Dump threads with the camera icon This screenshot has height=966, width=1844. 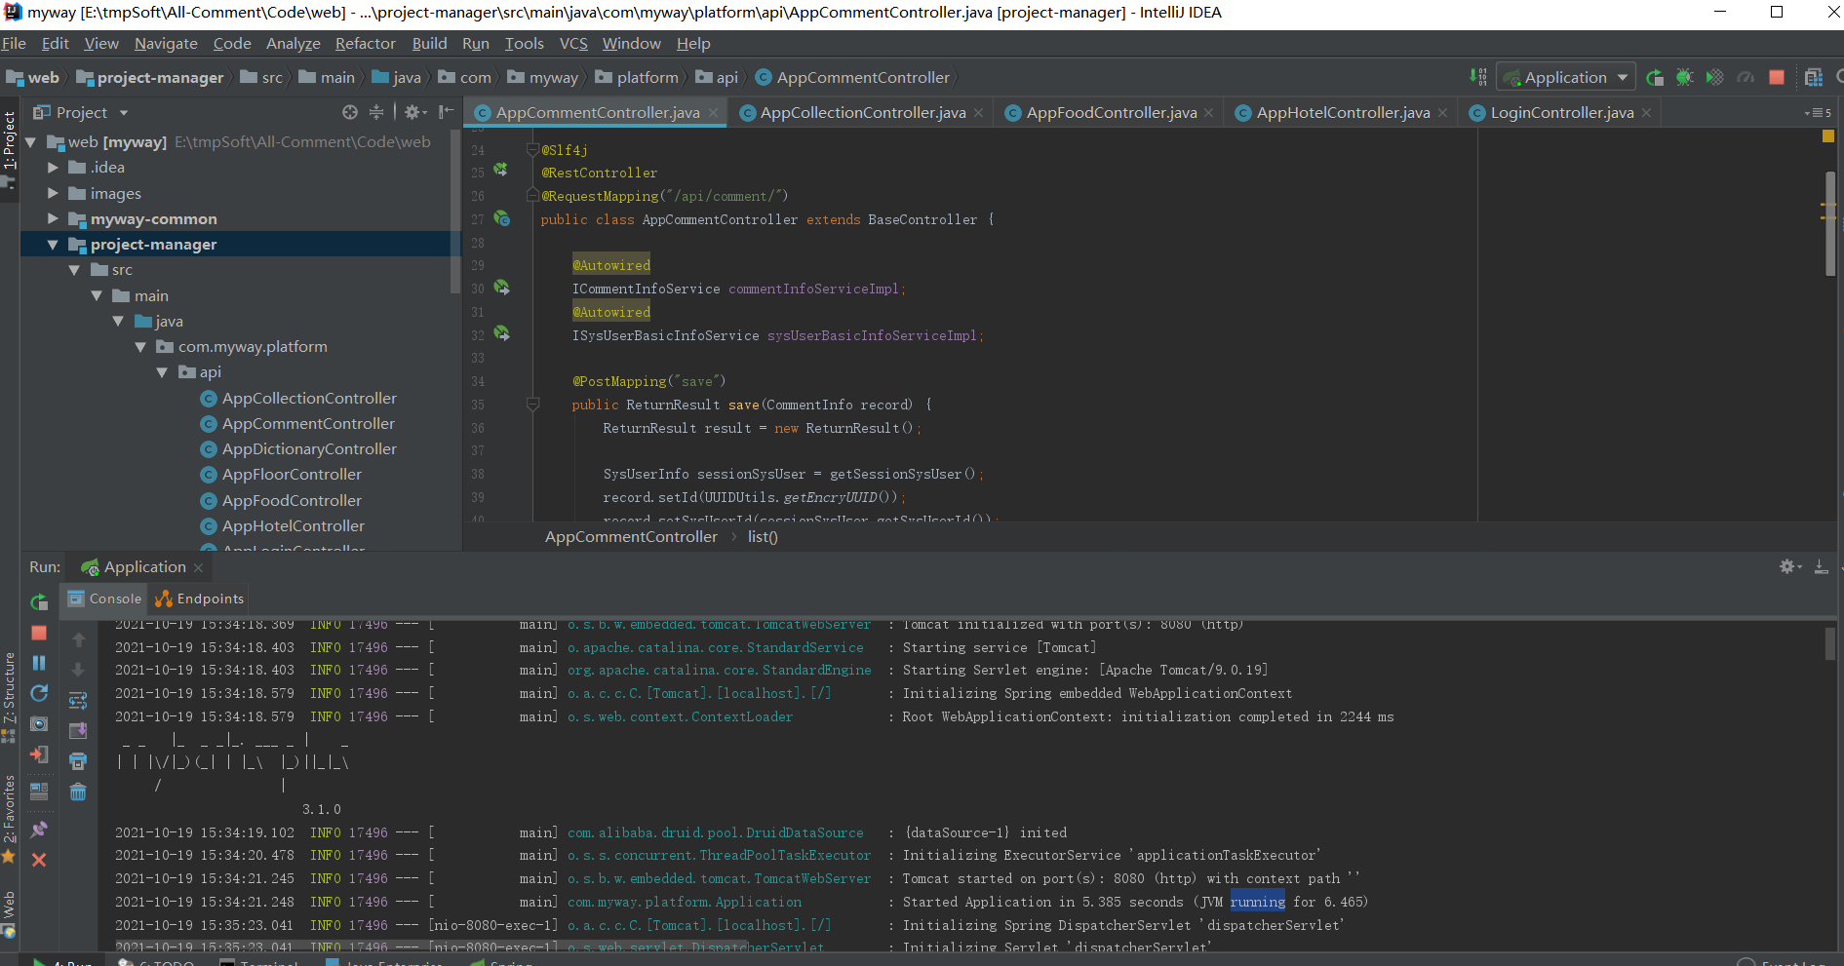39,723
